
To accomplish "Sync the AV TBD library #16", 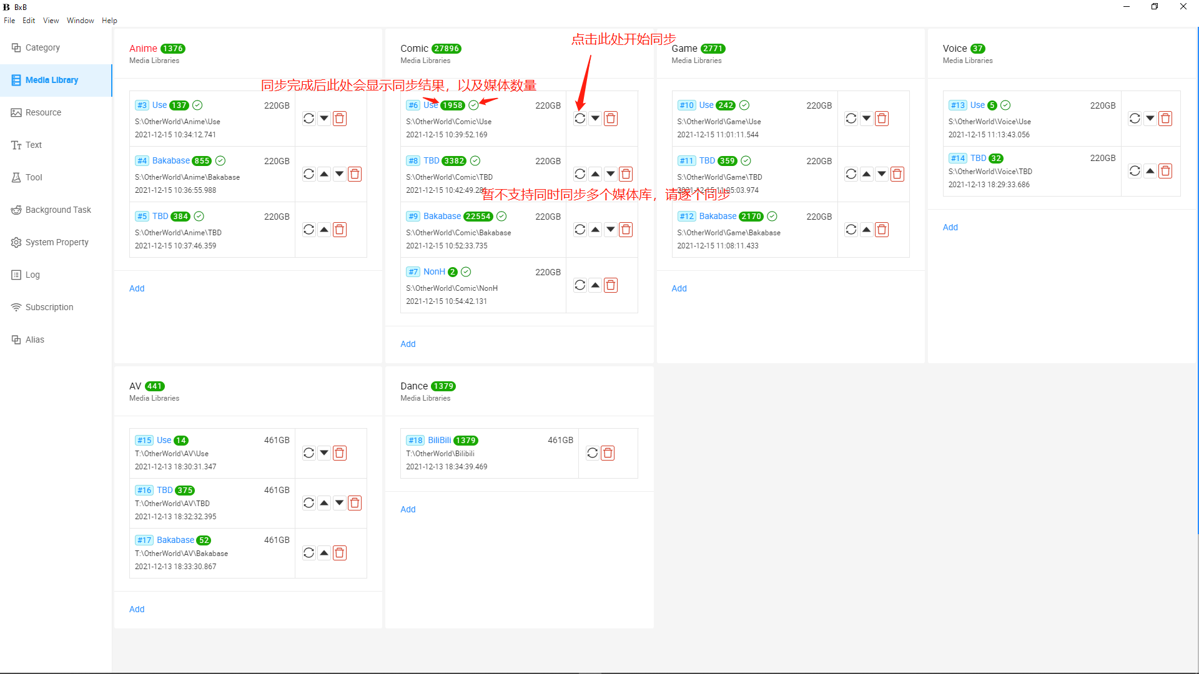I will pyautogui.click(x=308, y=503).
